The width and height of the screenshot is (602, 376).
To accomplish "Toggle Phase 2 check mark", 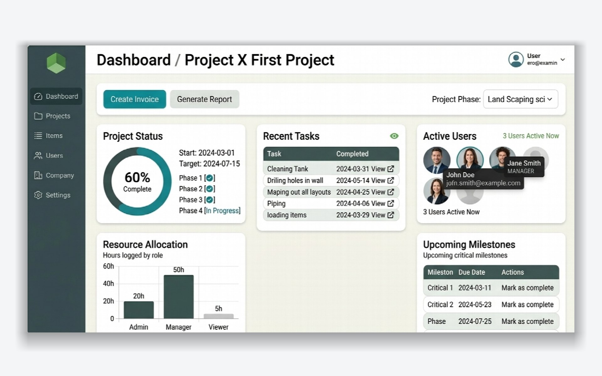I will coord(209,189).
